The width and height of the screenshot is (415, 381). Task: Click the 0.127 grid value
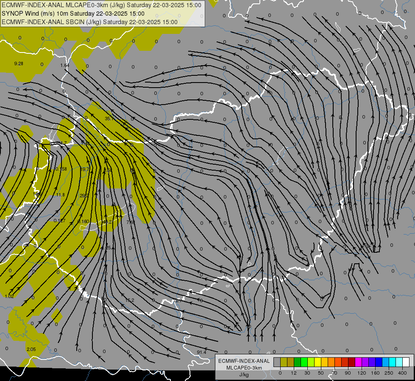(59, 221)
